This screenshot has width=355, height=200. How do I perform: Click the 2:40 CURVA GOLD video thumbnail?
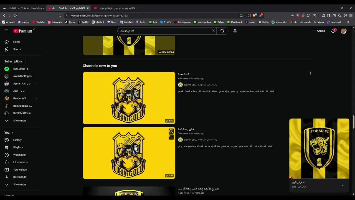[x=129, y=98]
